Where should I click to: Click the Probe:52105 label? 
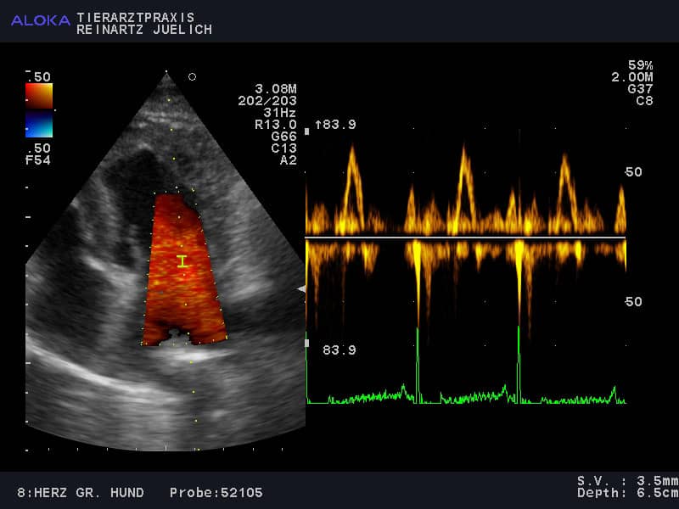click(x=216, y=493)
